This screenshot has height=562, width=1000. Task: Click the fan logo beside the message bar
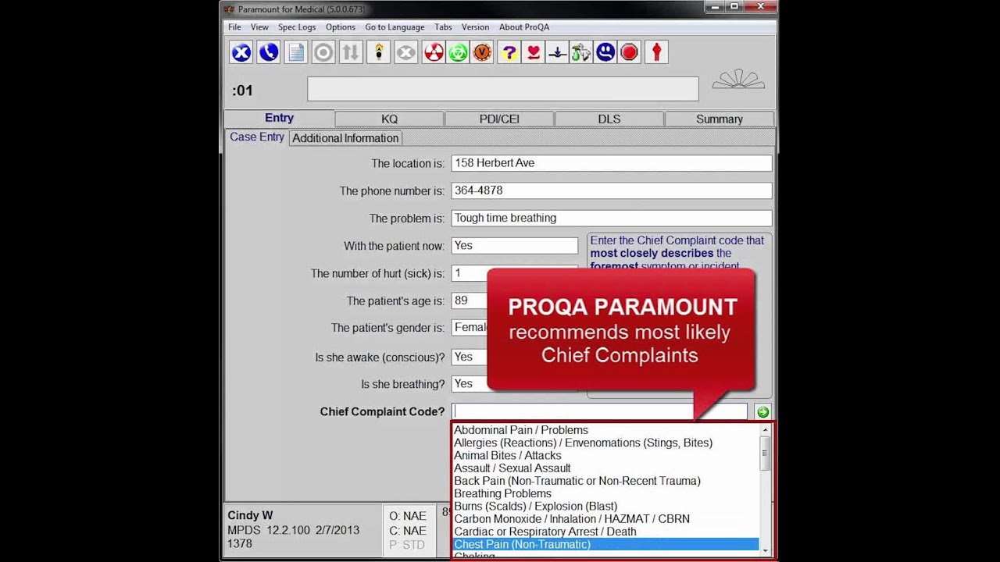coord(738,80)
